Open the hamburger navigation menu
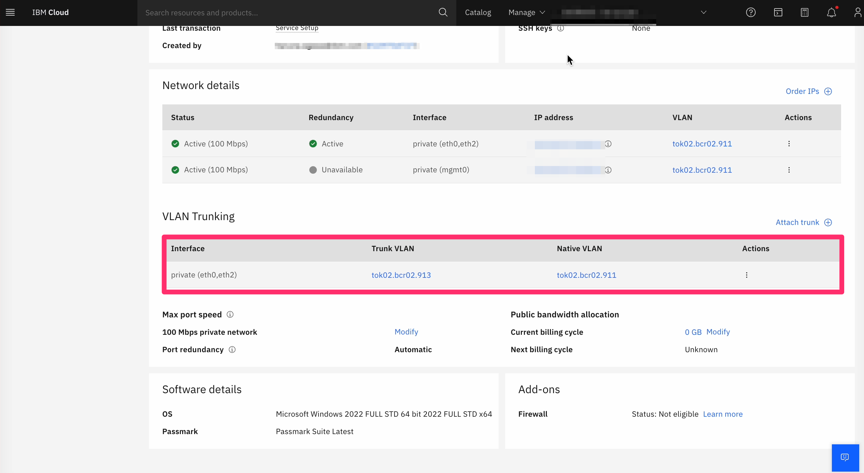The image size is (864, 473). [x=10, y=13]
